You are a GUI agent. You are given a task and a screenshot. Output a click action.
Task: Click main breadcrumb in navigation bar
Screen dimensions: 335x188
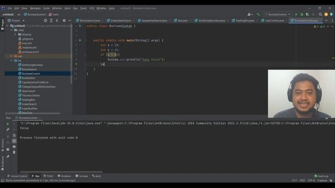click(x=53, y=15)
